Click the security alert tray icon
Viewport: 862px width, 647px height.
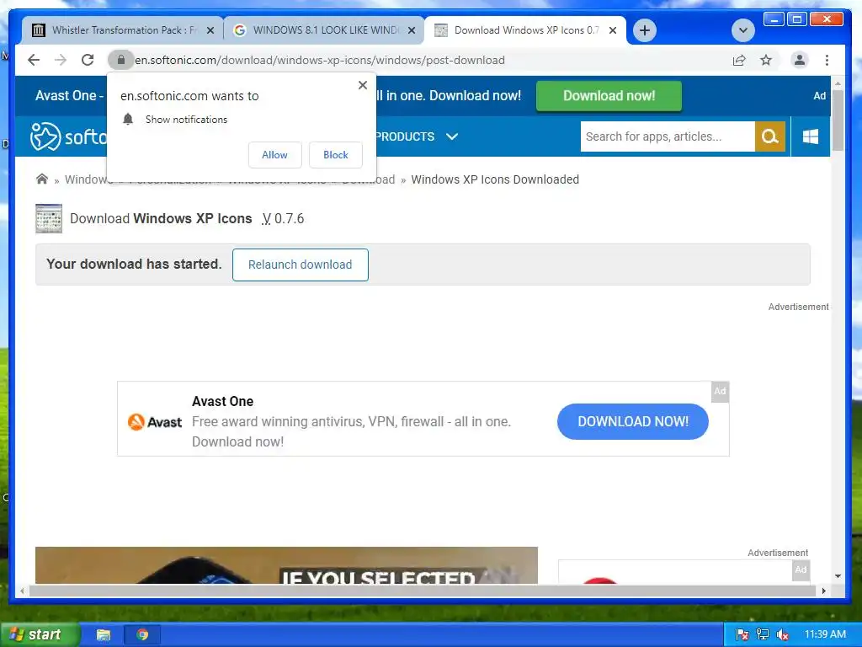[x=742, y=635]
